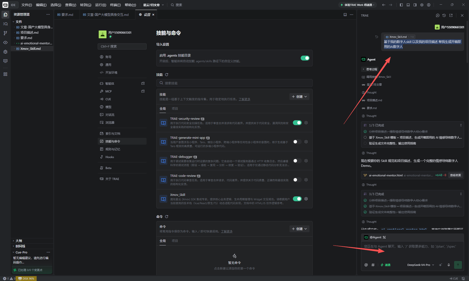The height and width of the screenshot is (281, 469).
Task: Click the 速通 button in chat input
Action: pyautogui.click(x=385, y=265)
